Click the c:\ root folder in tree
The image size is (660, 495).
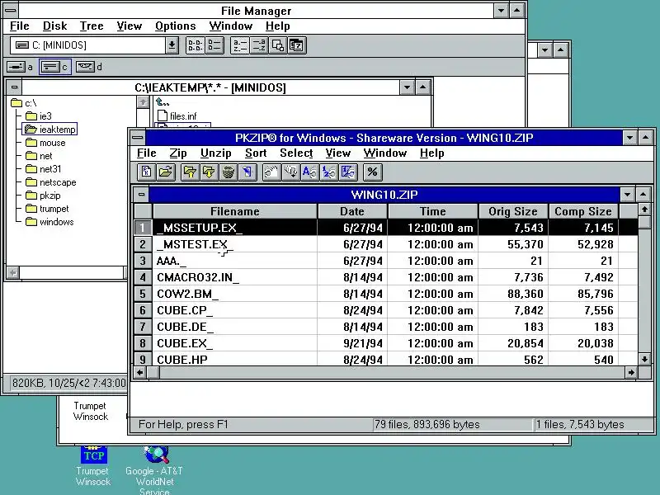[24, 103]
